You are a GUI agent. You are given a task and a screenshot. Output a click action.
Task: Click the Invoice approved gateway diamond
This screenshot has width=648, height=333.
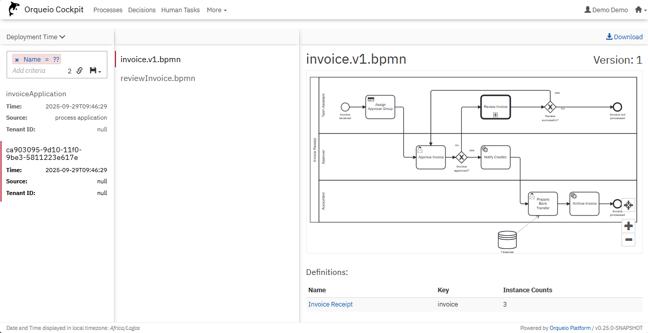pos(461,157)
